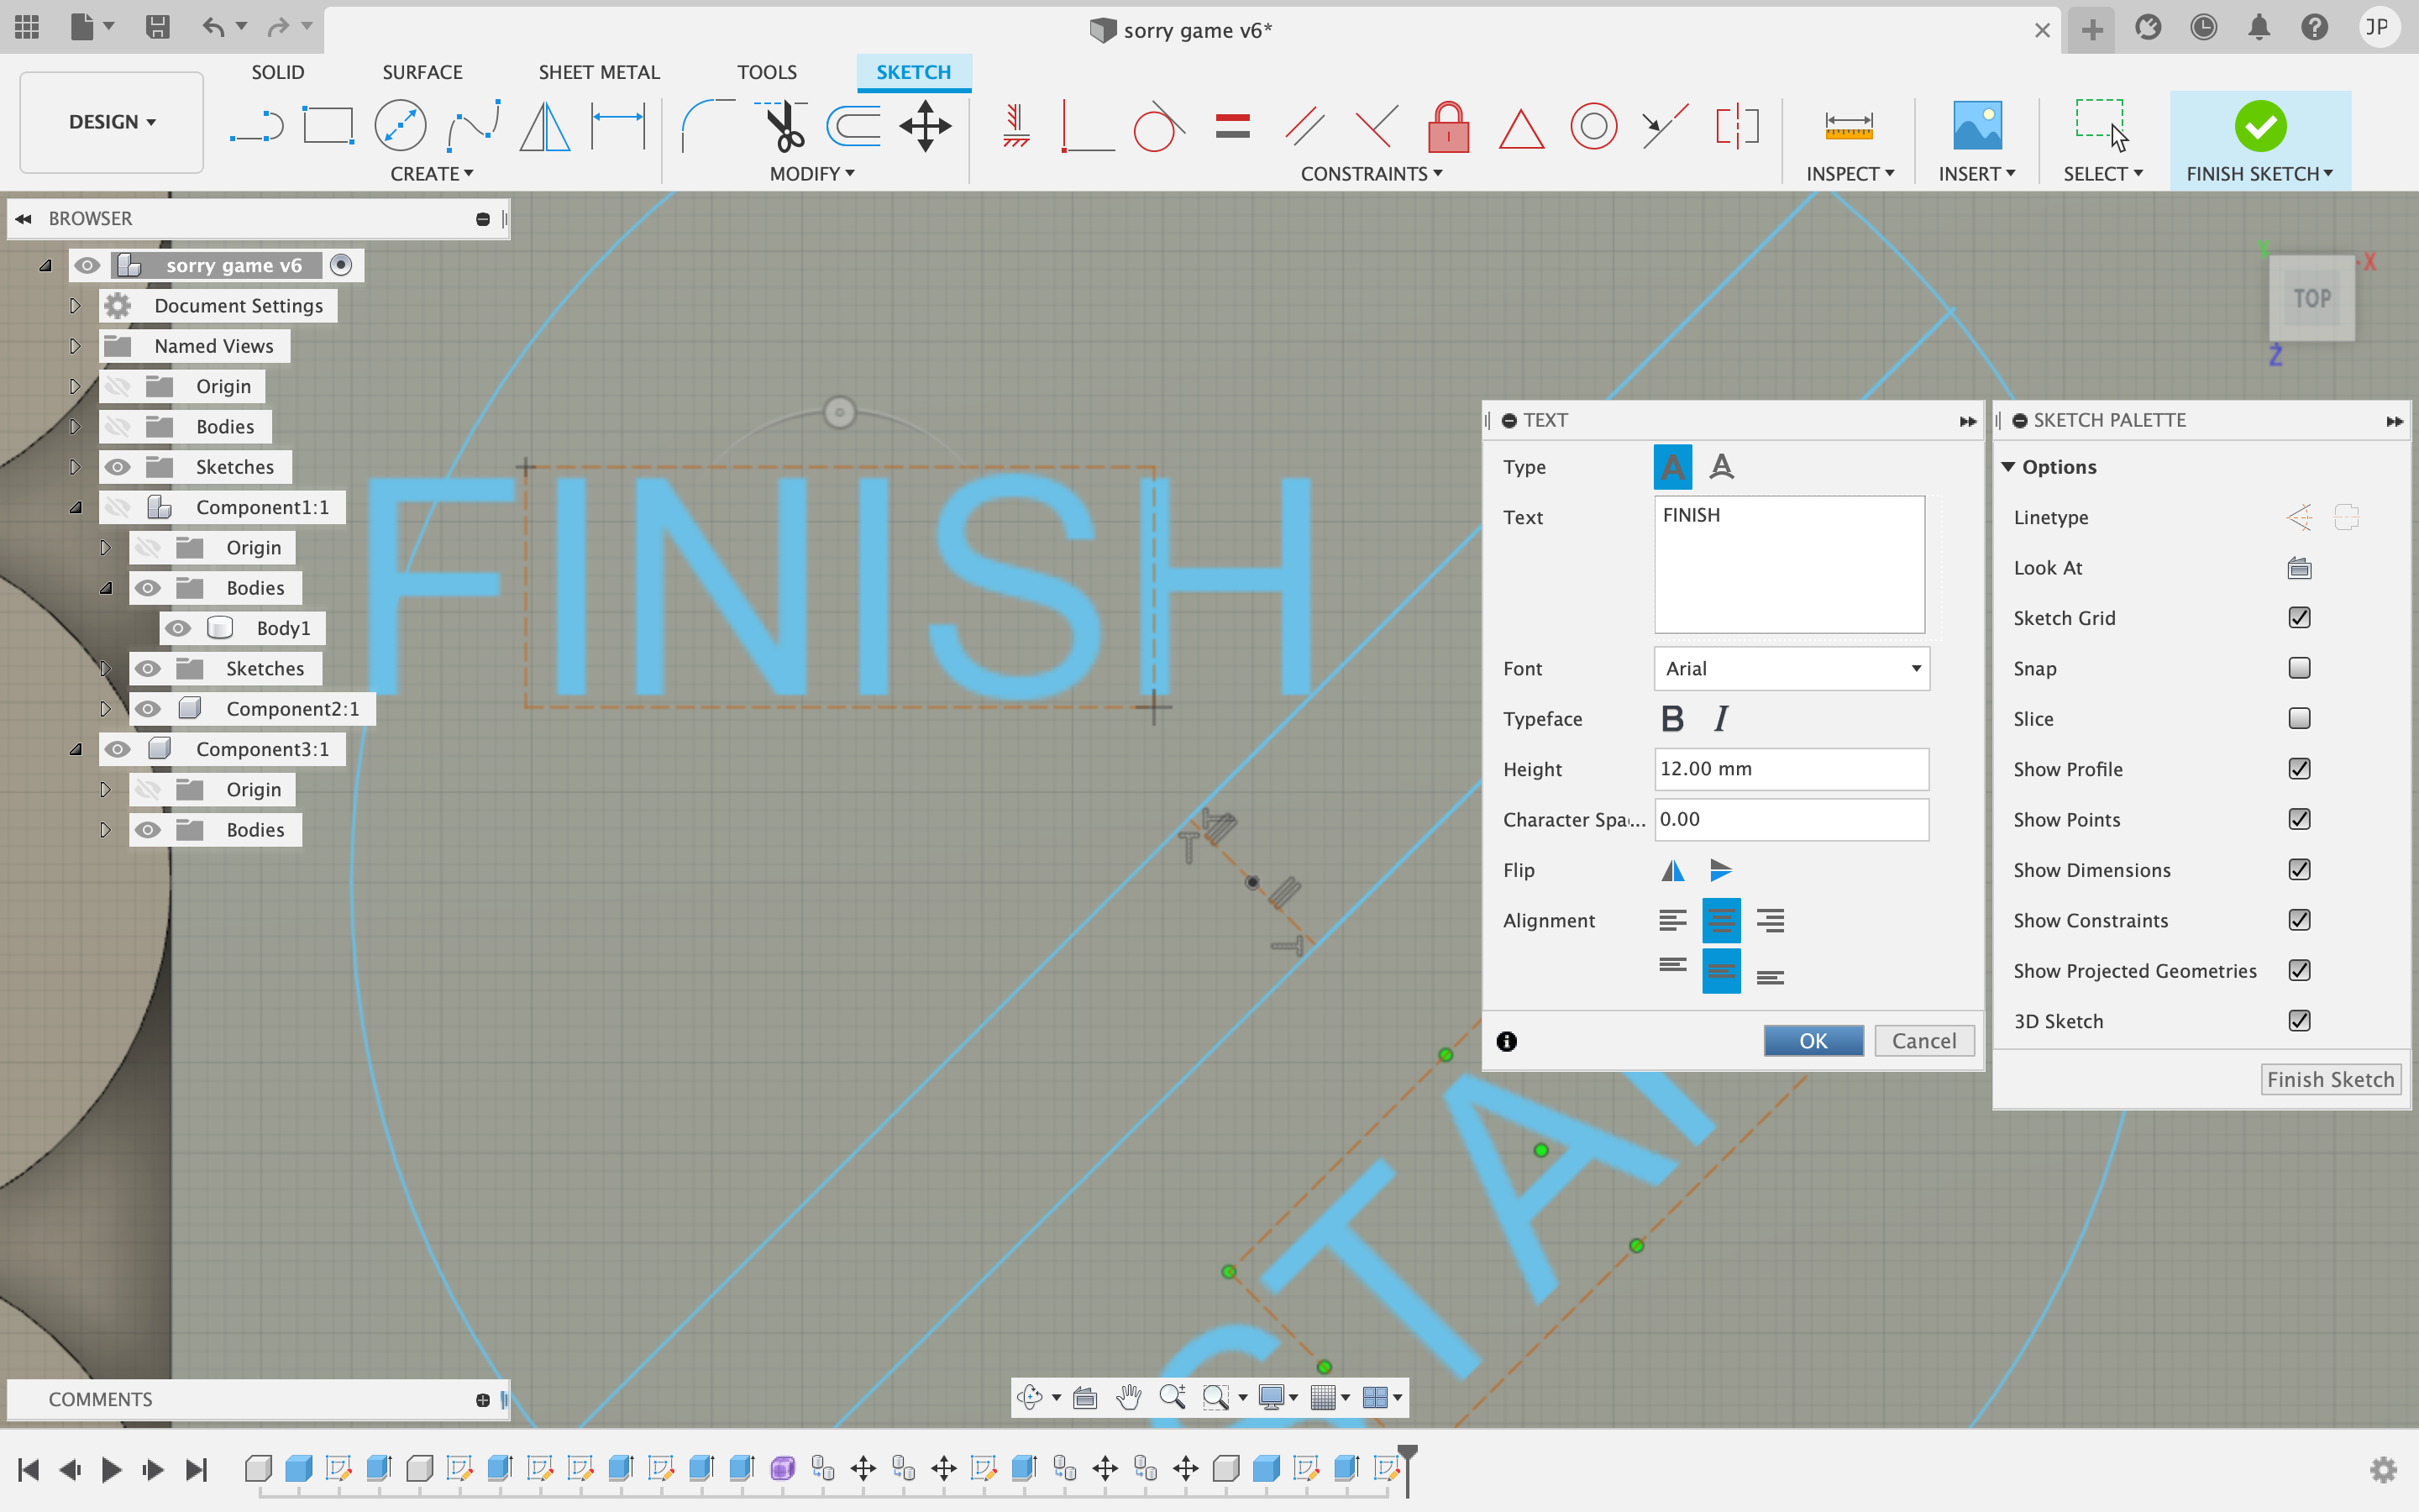Switch to Sheet Metal ribbon tab
The image size is (2419, 1512).
597,71
